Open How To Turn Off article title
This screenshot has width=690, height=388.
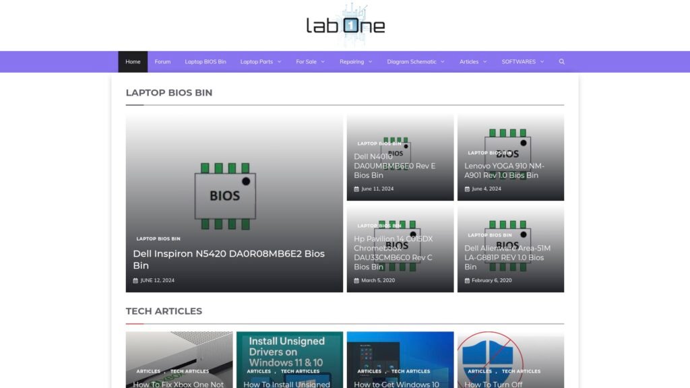(x=493, y=384)
